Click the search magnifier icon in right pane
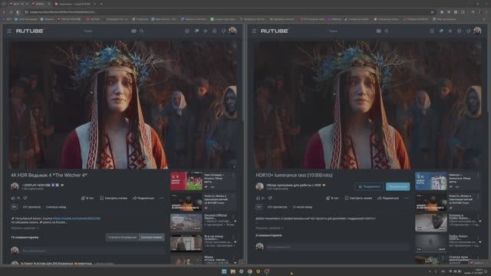491x276 pixels. point(387,31)
